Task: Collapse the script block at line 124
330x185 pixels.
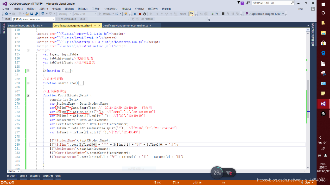Action: (28, 50)
